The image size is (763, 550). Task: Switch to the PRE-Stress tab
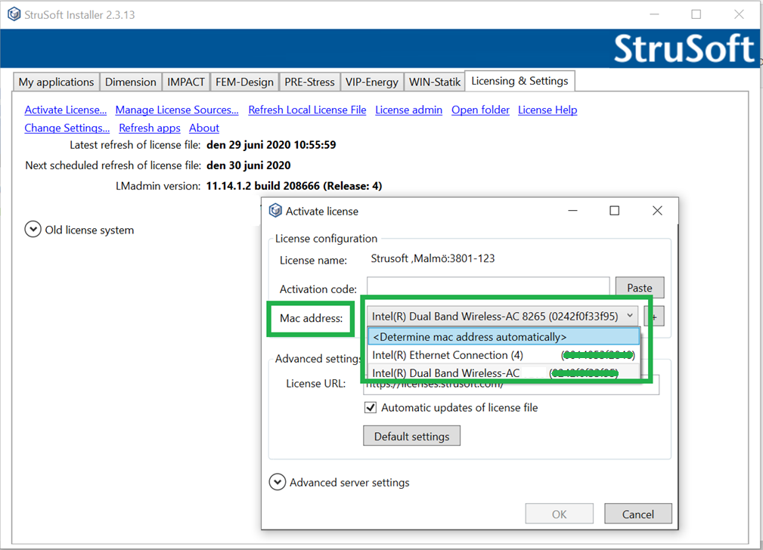[309, 82]
